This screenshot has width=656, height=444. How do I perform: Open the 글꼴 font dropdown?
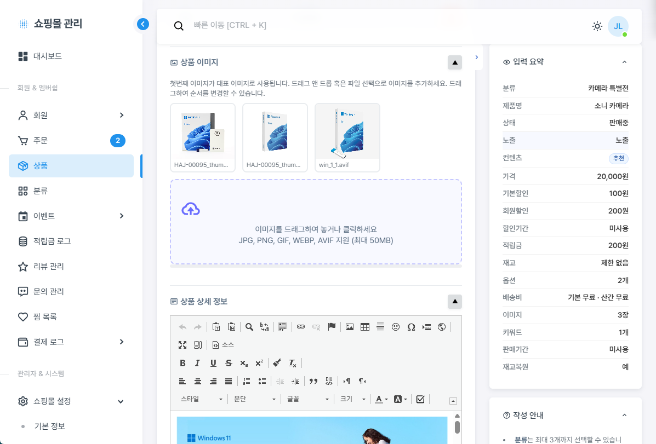[x=307, y=399]
